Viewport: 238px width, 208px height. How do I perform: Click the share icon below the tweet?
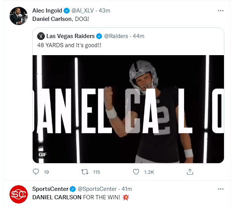point(191,172)
